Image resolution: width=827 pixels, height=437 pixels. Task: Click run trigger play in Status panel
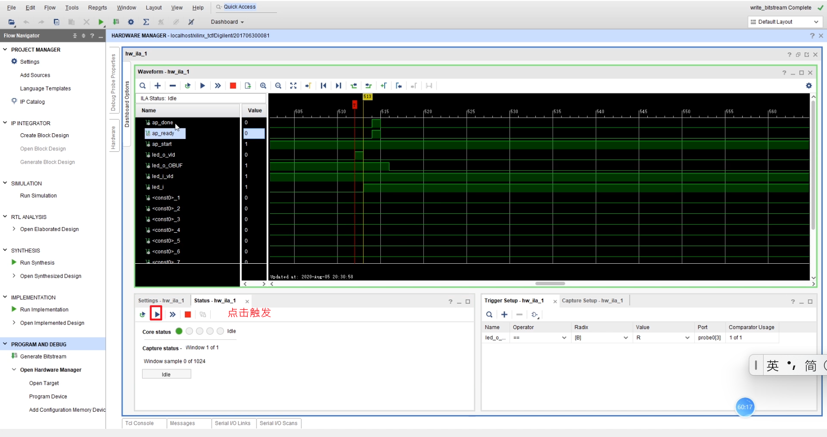click(x=157, y=315)
